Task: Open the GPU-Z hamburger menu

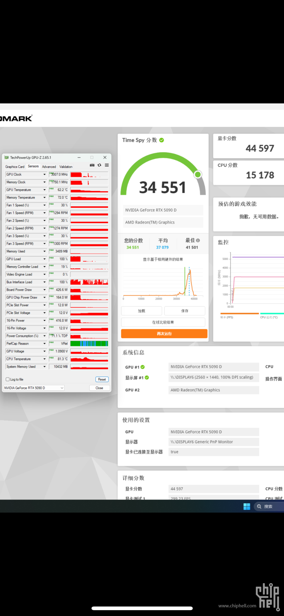Action: click(107, 165)
